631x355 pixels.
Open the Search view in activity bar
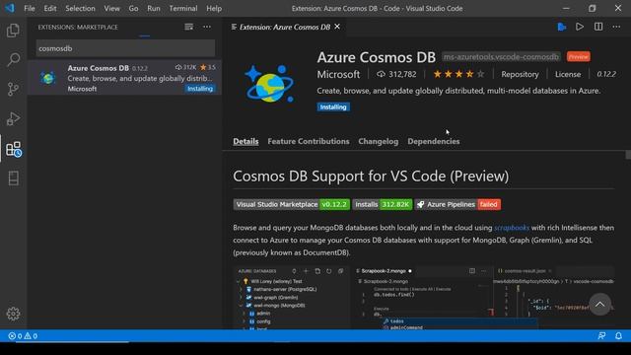pos(13,59)
